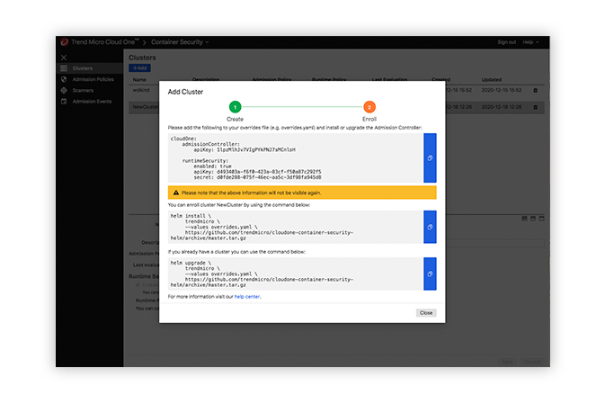Click the middle panel layout icon

tap(533, 219)
